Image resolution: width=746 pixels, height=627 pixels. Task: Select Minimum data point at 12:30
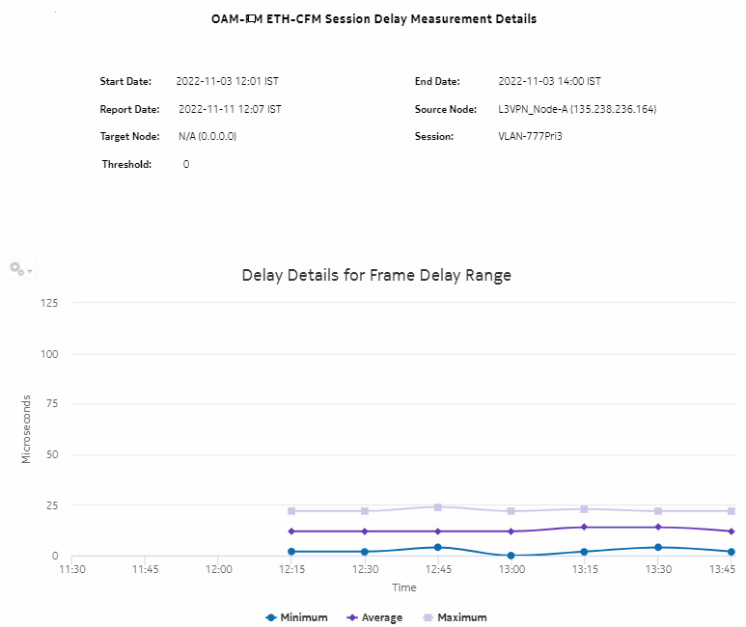[365, 552]
